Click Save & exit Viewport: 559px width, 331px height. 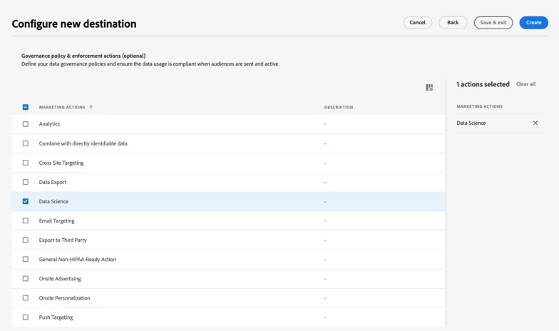(x=493, y=23)
